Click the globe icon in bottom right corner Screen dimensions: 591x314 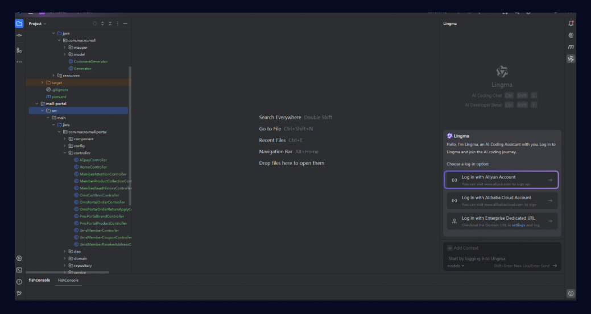pyautogui.click(x=571, y=294)
